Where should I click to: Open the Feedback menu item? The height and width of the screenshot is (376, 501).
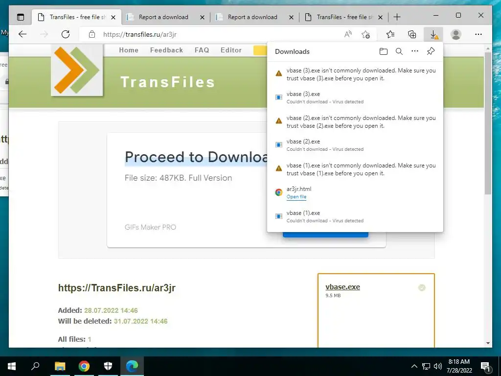pos(166,50)
